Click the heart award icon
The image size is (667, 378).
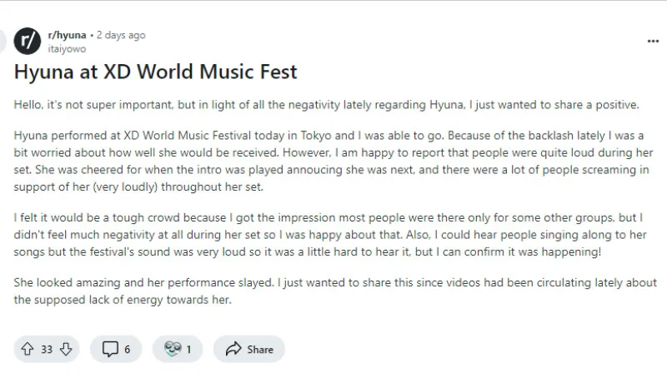(x=173, y=350)
